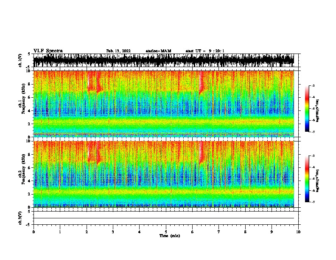Click the ch.1 voltage waveform strip
Viewport: 336px width, 260px height.
pos(164,60)
